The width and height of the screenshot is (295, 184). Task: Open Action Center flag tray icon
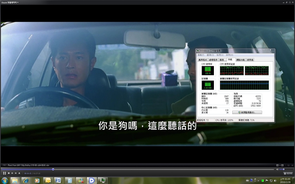(267, 181)
